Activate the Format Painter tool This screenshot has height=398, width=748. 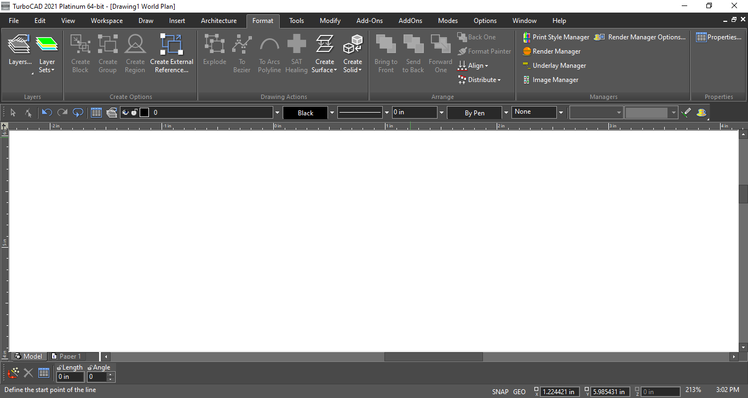(x=484, y=51)
